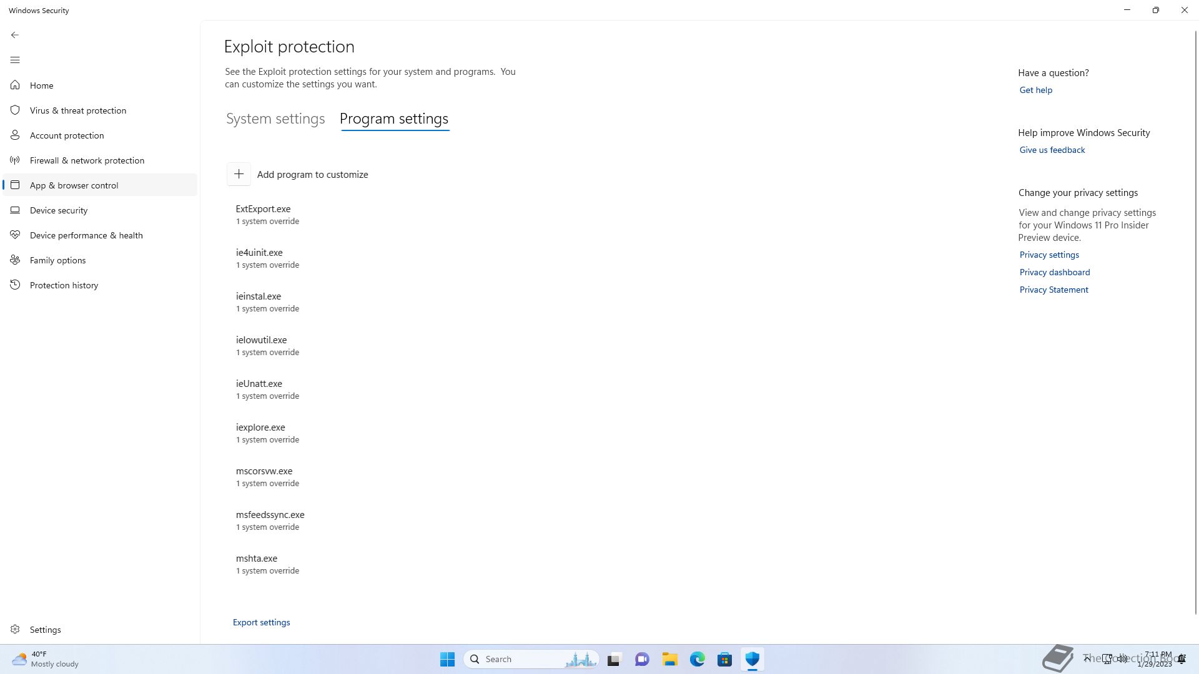Open the Privacy dashboard link
This screenshot has height=674, width=1199.
click(1054, 272)
